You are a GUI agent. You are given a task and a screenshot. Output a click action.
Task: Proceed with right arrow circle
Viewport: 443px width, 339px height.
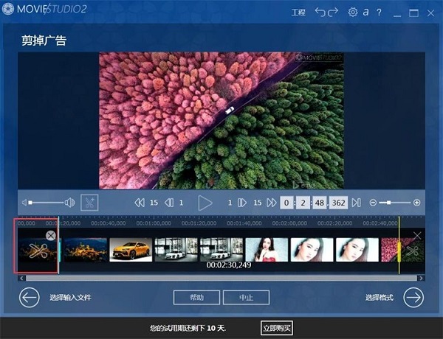pos(413,297)
